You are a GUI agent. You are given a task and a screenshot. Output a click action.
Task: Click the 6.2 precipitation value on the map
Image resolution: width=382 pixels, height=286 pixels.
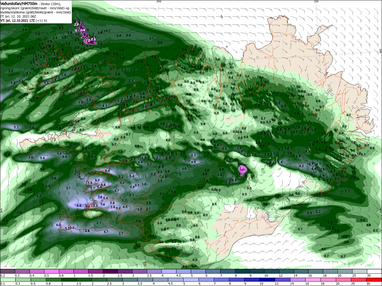point(58,225)
